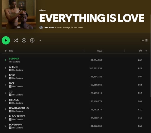Screen dimensions: 151x133
Task: Change the List view option
Action: [x=144, y=40]
